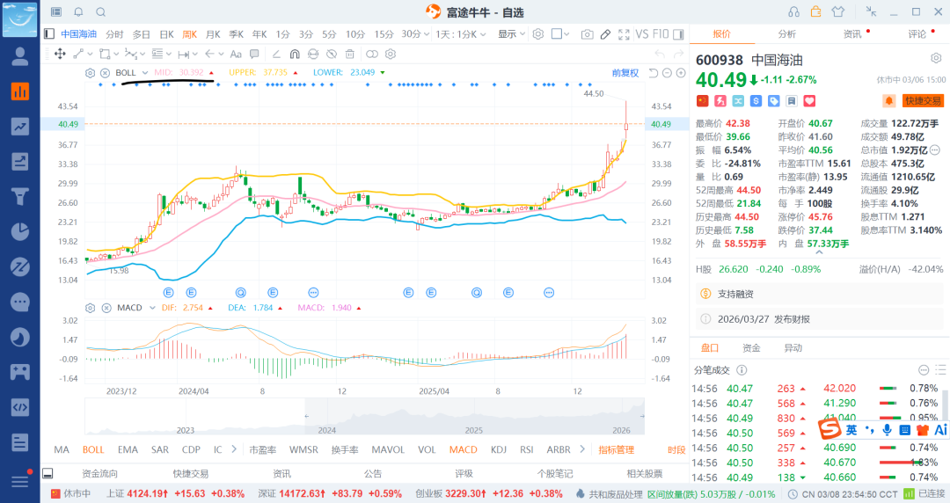This screenshot has width=950, height=503.
Task: Open the 30分 interval dropdown
Action: 415,34
